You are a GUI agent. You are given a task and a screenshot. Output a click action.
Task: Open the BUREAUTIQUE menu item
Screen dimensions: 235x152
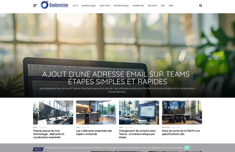(x=89, y=6)
